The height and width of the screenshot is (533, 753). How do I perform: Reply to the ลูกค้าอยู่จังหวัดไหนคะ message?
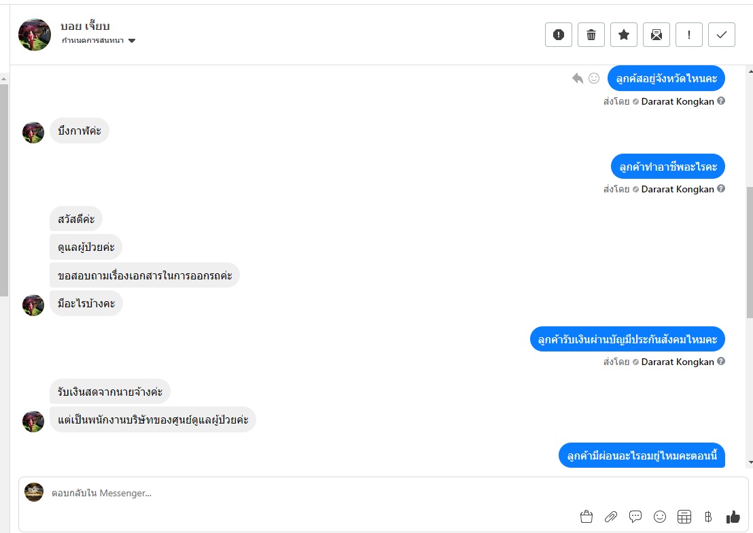(578, 78)
